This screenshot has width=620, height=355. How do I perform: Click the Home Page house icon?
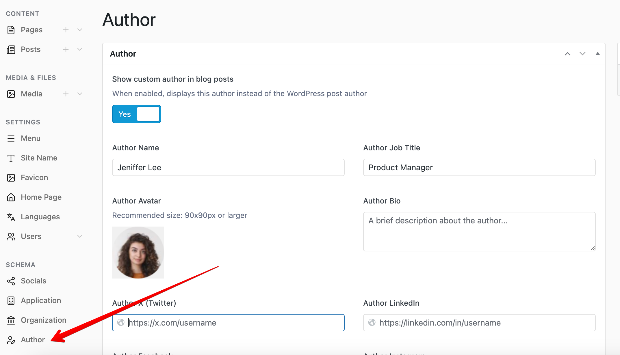[11, 197]
